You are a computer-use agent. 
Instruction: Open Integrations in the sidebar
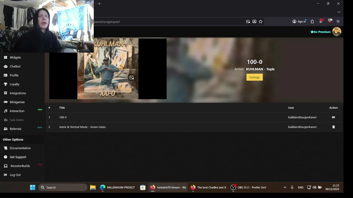(18, 93)
